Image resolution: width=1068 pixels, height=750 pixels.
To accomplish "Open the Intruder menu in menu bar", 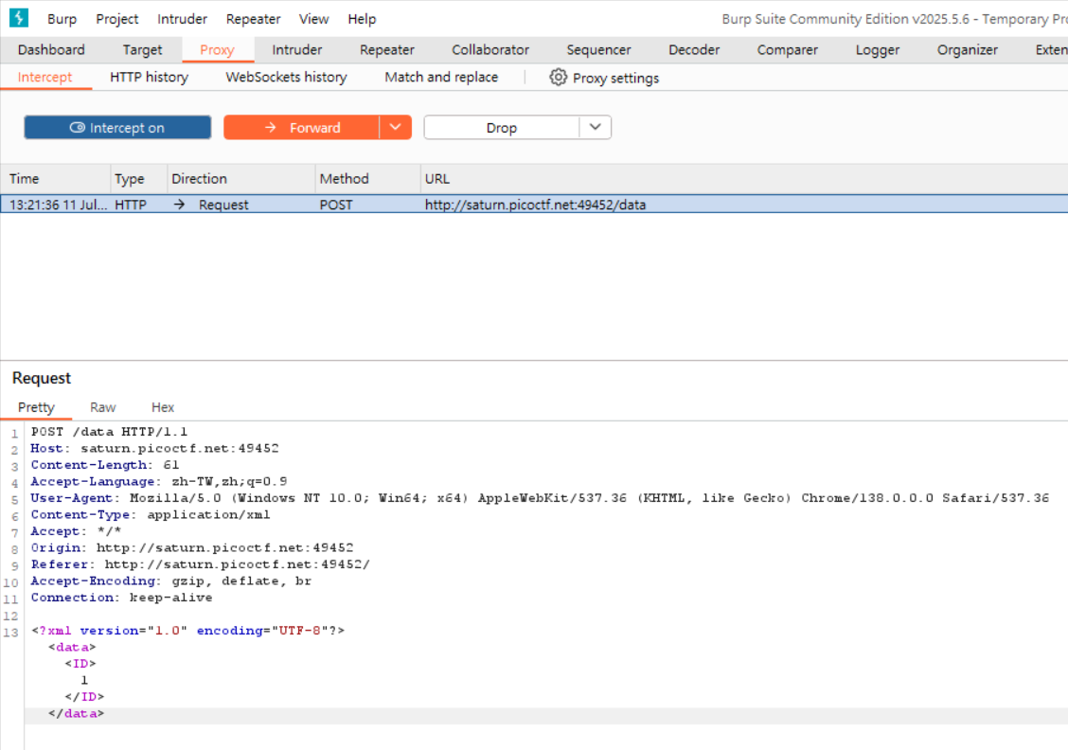I will pos(182,19).
